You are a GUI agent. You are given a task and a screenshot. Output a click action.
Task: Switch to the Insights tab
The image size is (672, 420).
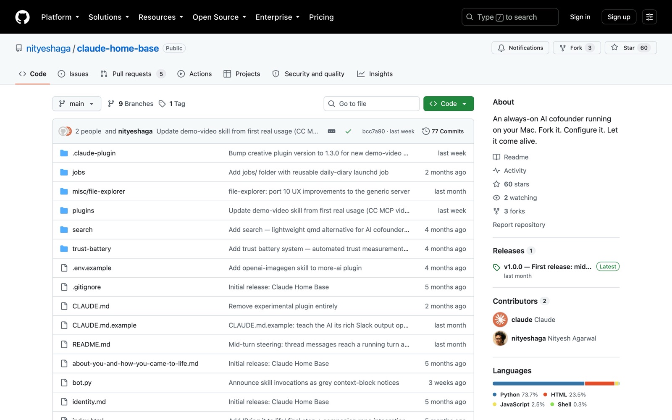pos(375,74)
